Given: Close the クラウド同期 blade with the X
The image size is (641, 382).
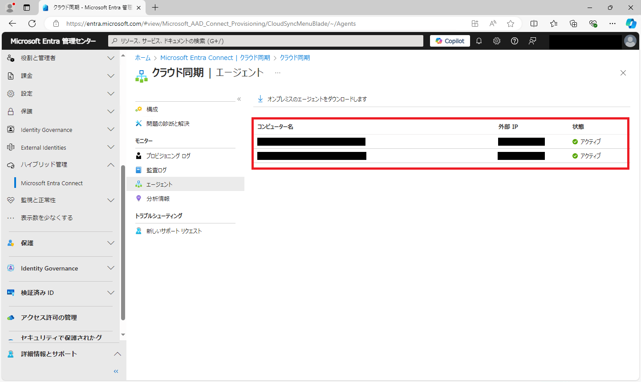Looking at the screenshot, I should pos(623,73).
